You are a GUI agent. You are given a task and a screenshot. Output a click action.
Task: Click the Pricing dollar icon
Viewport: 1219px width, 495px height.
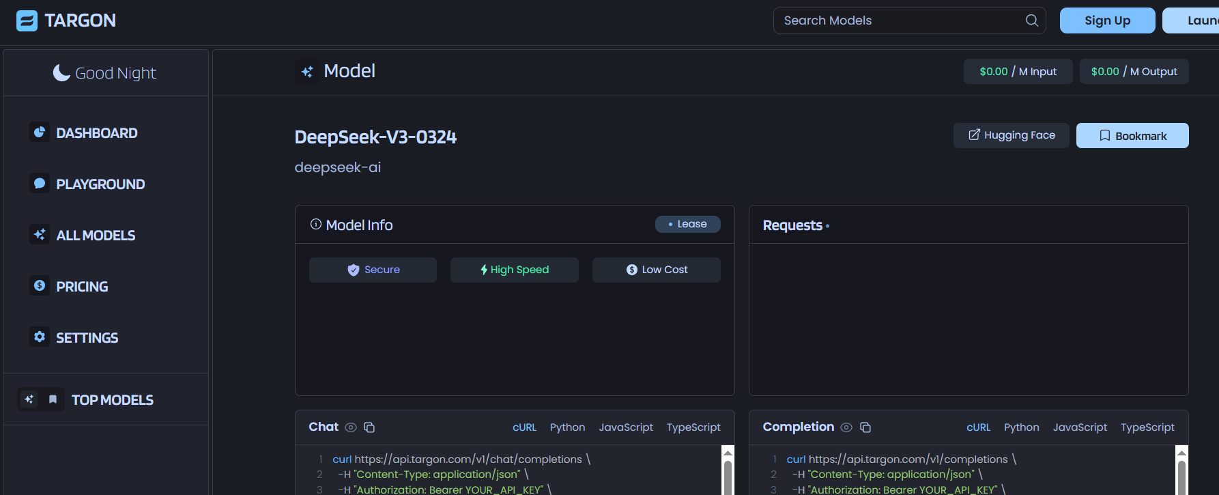click(x=40, y=285)
